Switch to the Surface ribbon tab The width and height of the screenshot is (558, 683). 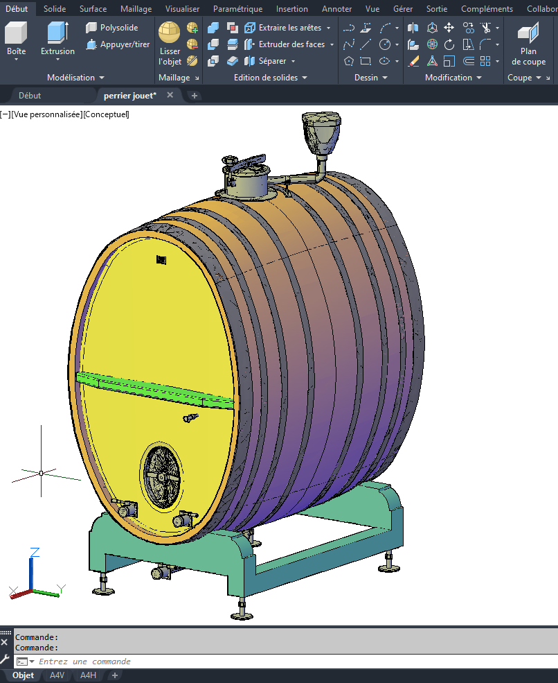tap(93, 9)
